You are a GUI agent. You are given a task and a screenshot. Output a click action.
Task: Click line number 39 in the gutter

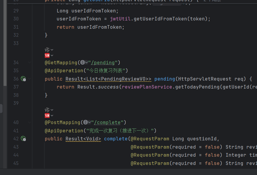(16, 103)
